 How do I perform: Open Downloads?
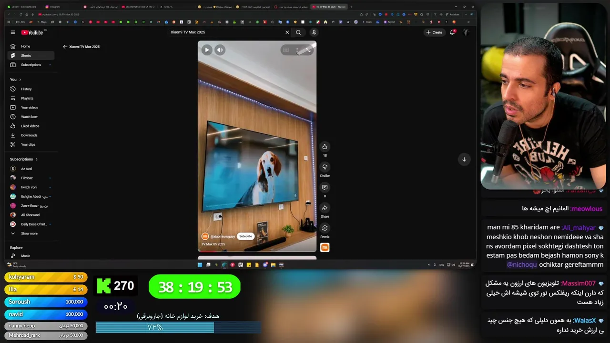(31, 135)
